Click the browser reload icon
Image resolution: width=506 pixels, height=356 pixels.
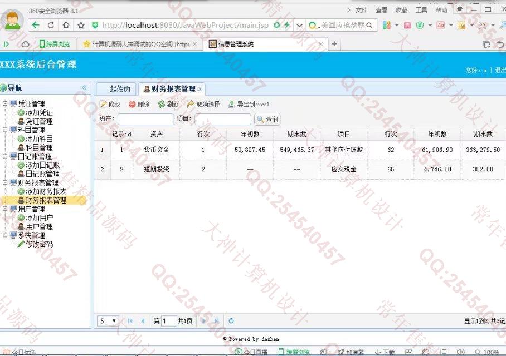[x=51, y=25]
